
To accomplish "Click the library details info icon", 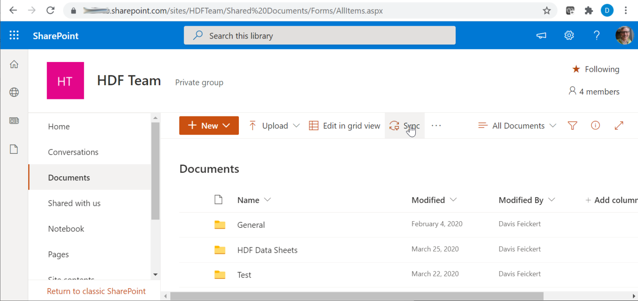I will click(595, 125).
